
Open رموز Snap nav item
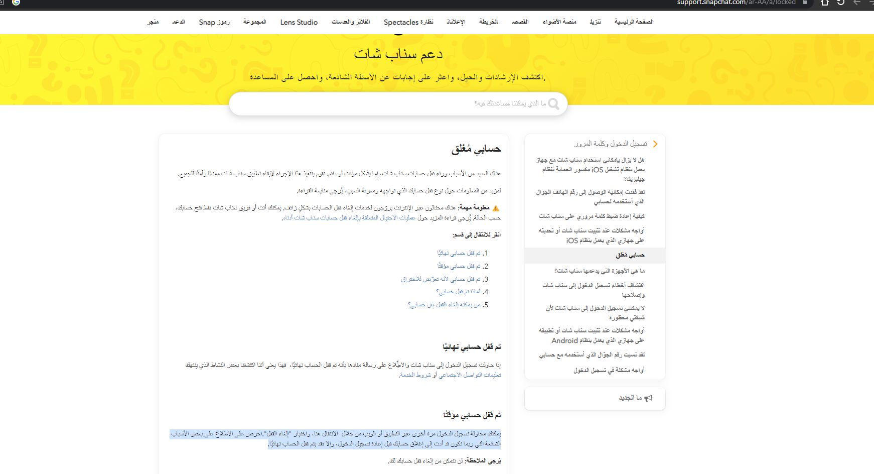[x=214, y=22]
